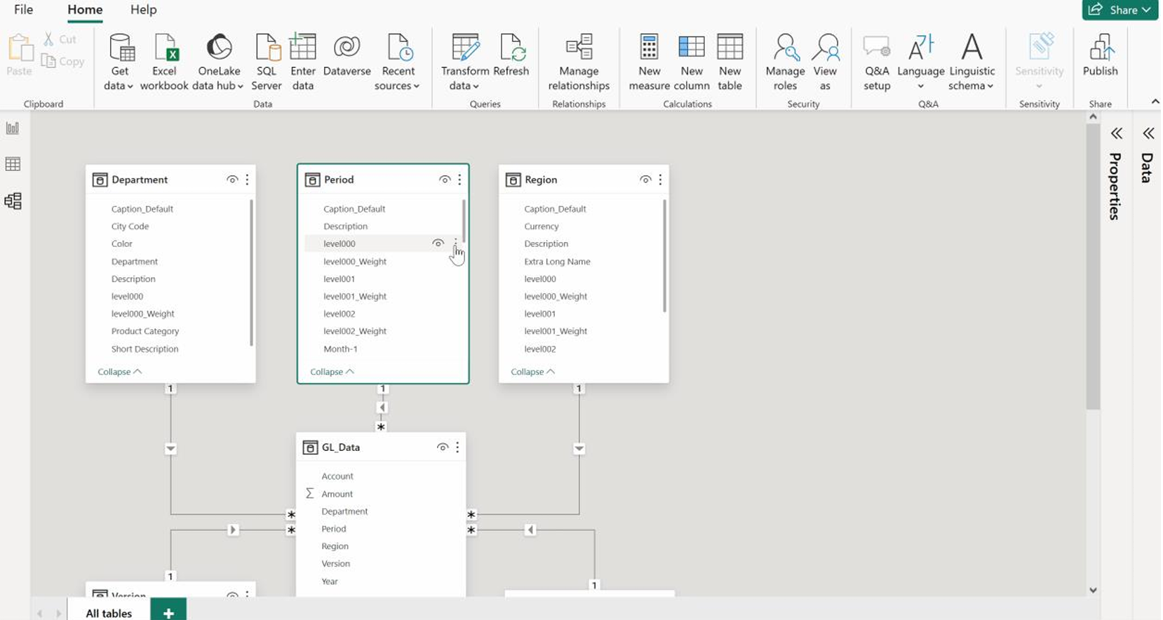1163x620 pixels.
Task: Open the Linguistic schema dropdown
Action: click(972, 62)
